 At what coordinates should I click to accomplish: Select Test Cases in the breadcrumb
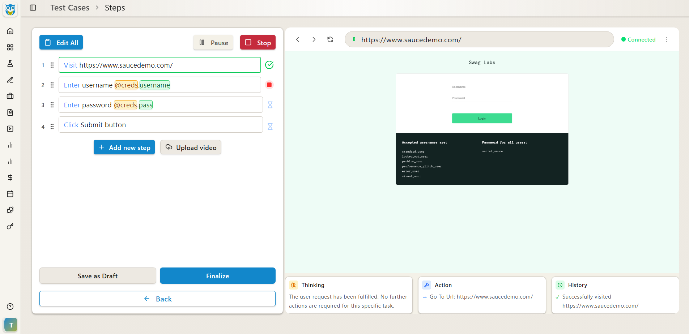(69, 7)
